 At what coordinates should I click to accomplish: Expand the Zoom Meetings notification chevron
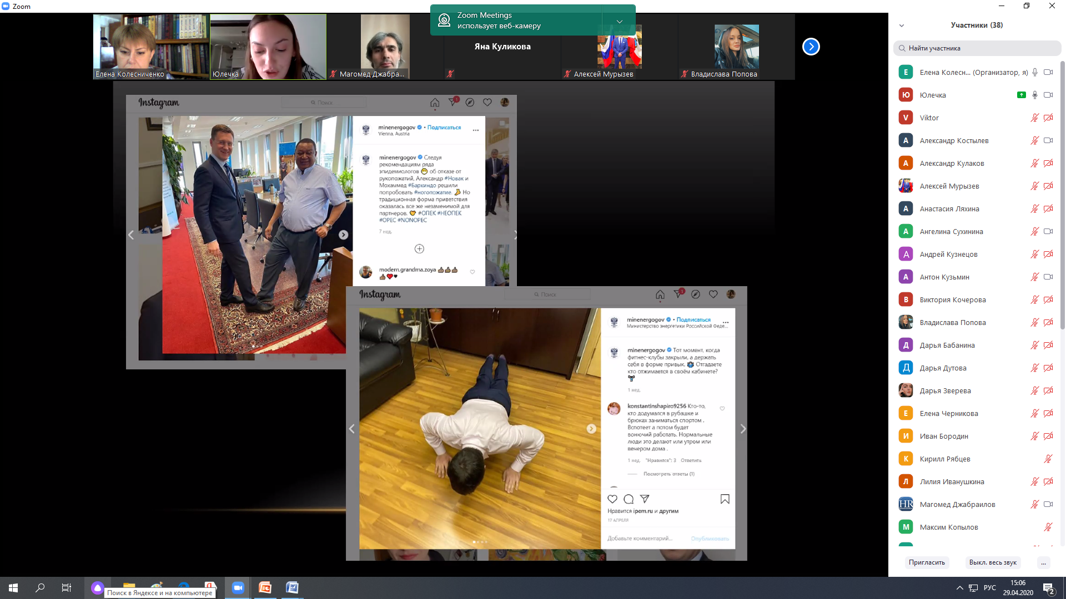pyautogui.click(x=619, y=21)
